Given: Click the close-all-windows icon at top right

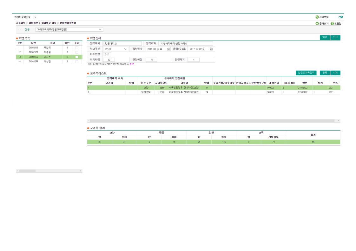Looking at the screenshot, I should tap(340, 17).
